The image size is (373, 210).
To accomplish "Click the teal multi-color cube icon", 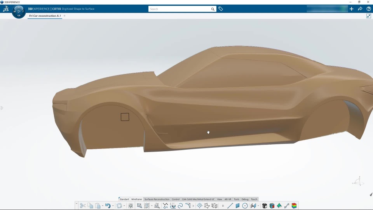I will coord(272,206).
